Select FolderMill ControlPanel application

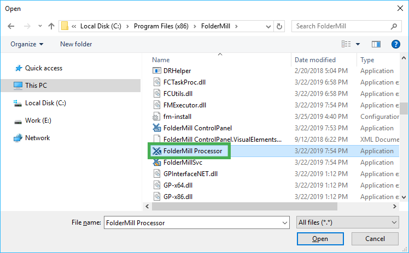197,128
